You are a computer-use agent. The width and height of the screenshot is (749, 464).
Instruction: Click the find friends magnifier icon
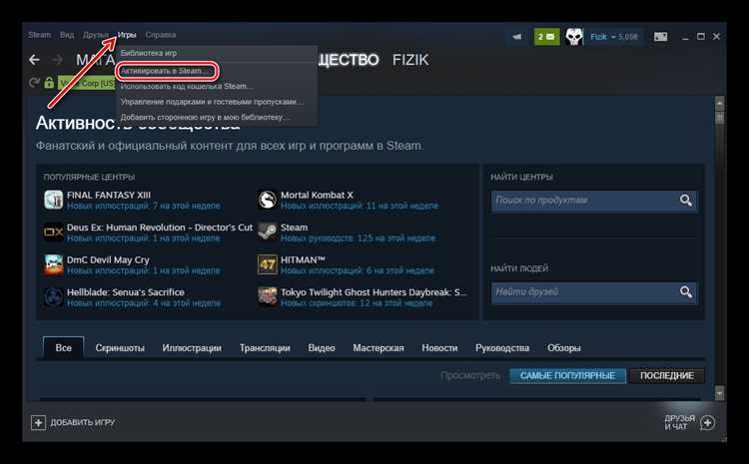click(x=686, y=291)
